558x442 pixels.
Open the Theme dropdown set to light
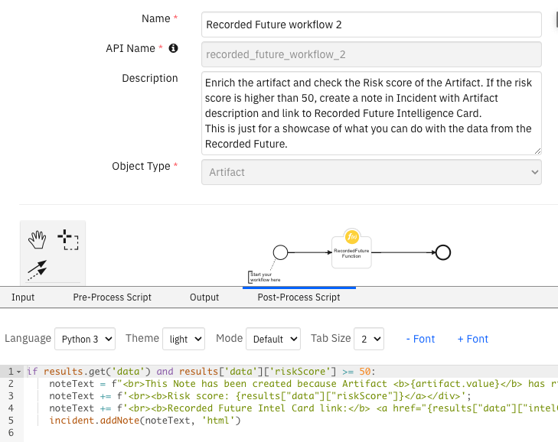(x=184, y=339)
